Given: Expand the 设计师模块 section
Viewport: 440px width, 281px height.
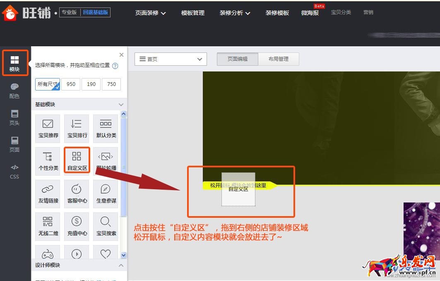Looking at the screenshot, I should (x=121, y=265).
